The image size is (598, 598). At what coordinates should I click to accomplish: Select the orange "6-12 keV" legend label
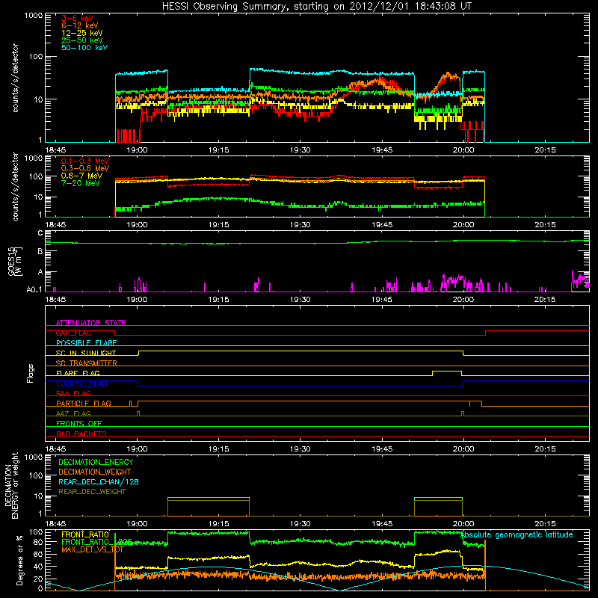[x=80, y=25]
